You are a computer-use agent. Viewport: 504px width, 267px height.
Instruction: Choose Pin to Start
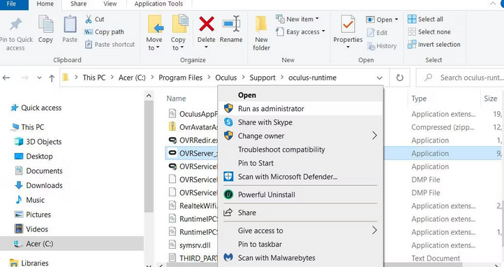click(x=301, y=163)
